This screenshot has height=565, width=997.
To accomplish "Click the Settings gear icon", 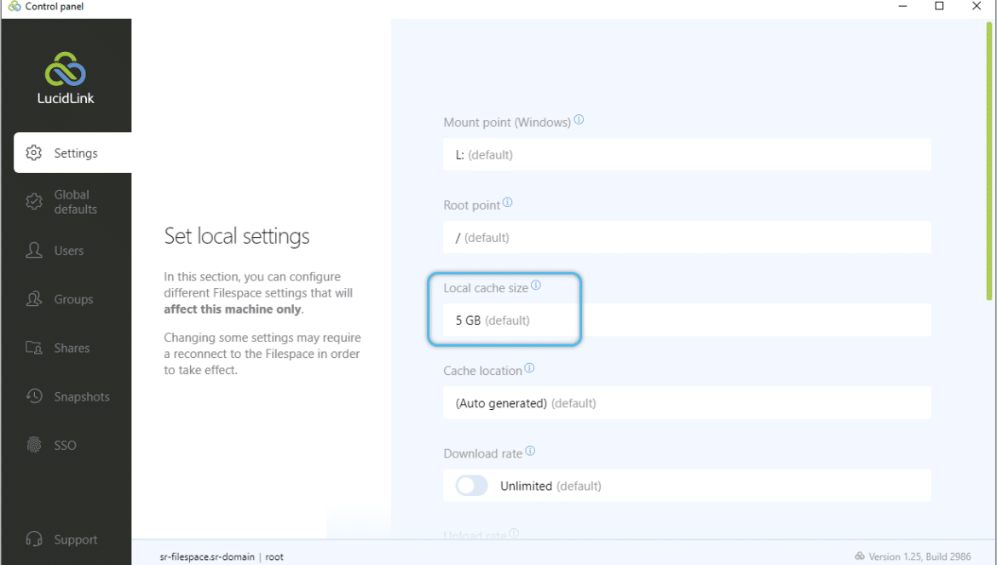I will click(34, 153).
